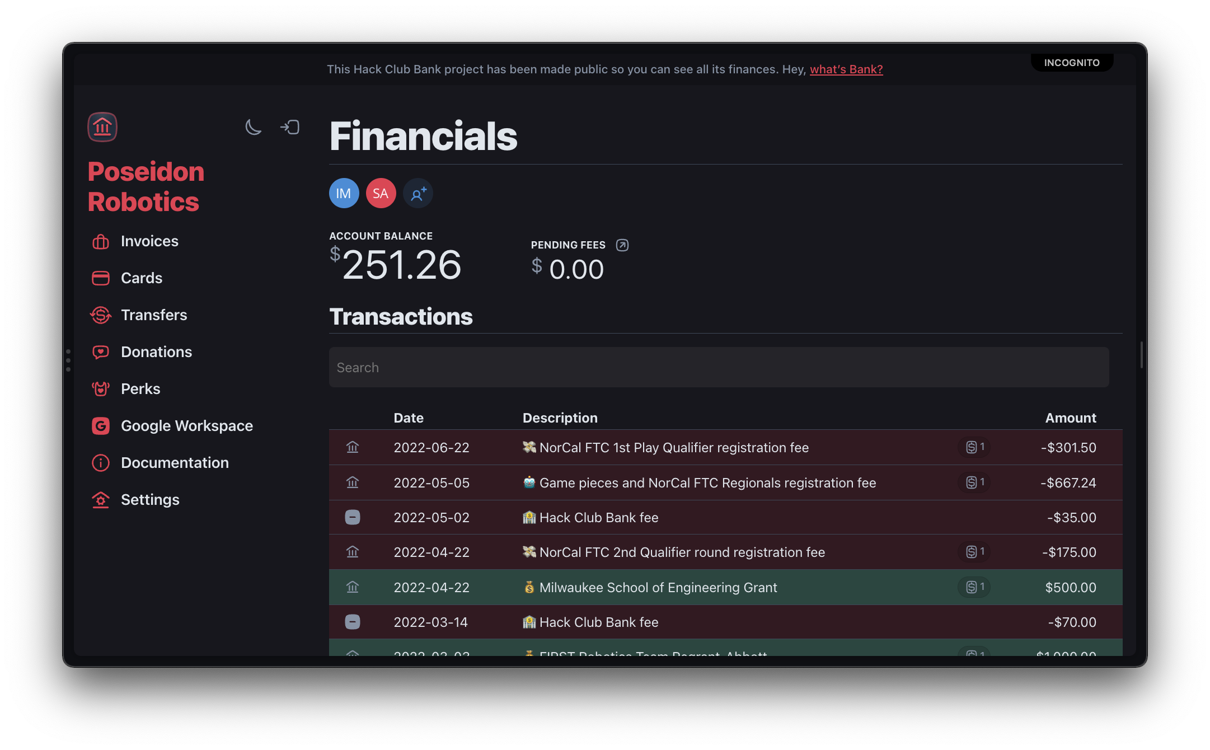Go to Cards page

(x=142, y=278)
